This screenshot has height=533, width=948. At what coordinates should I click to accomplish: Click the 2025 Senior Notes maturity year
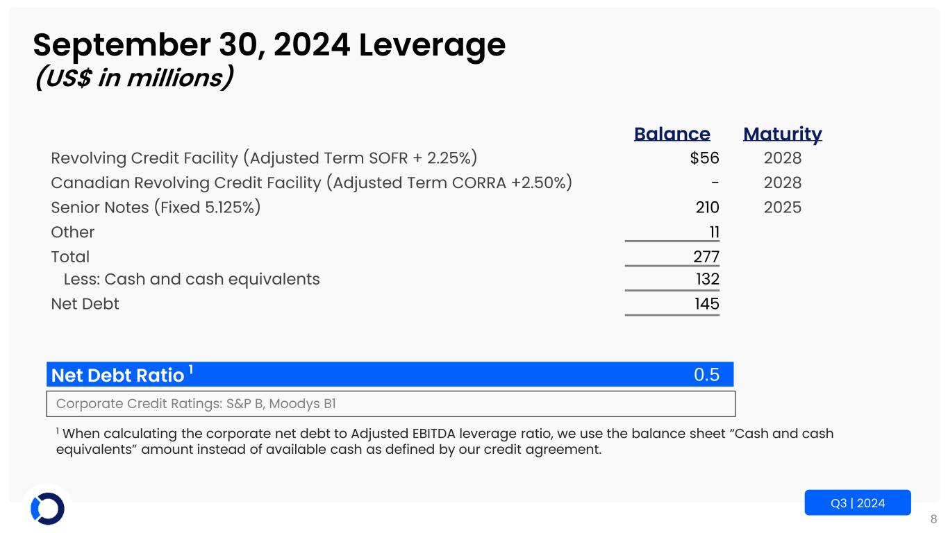(x=782, y=208)
